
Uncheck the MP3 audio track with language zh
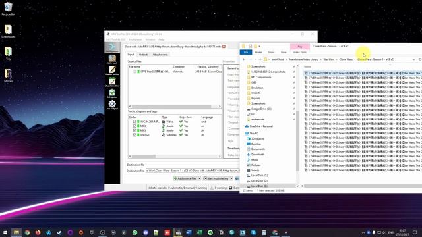tap(135, 130)
